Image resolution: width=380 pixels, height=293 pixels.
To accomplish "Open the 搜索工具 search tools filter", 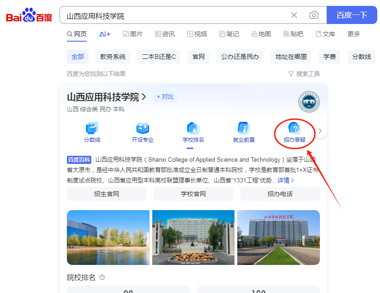I will (x=304, y=74).
